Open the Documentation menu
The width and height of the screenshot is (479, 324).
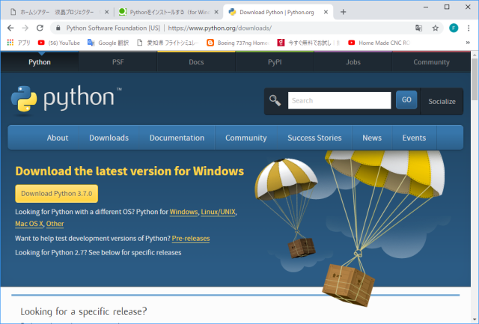click(x=177, y=138)
